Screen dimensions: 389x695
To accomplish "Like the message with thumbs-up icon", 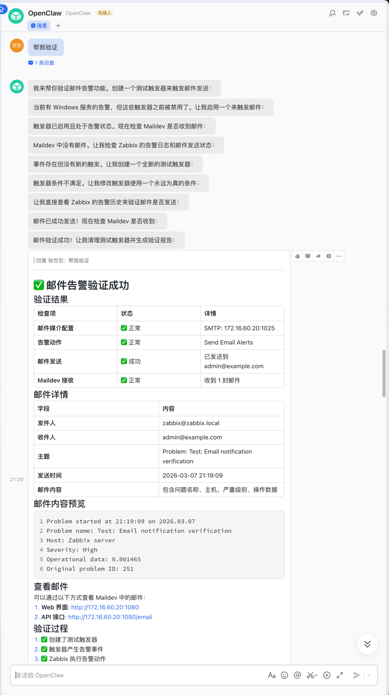I will pyautogui.click(x=298, y=256).
